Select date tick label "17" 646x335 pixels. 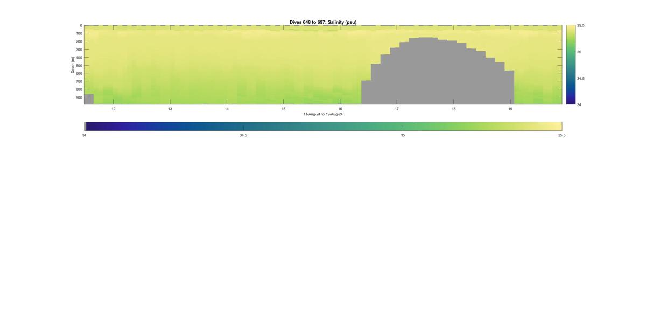pyautogui.click(x=397, y=109)
